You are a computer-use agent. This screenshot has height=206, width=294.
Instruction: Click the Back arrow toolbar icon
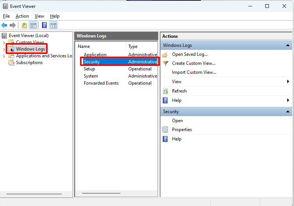tap(4, 25)
